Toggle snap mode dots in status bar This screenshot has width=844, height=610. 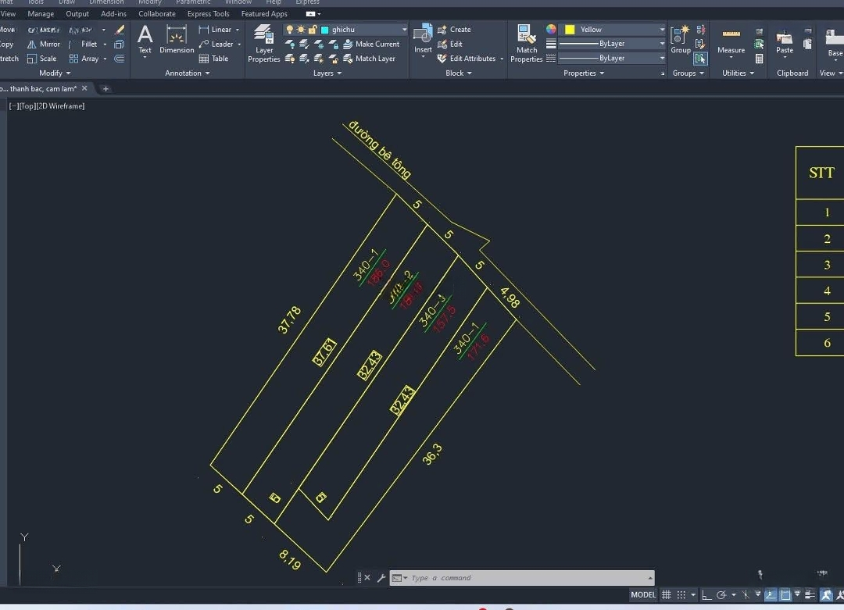(681, 595)
